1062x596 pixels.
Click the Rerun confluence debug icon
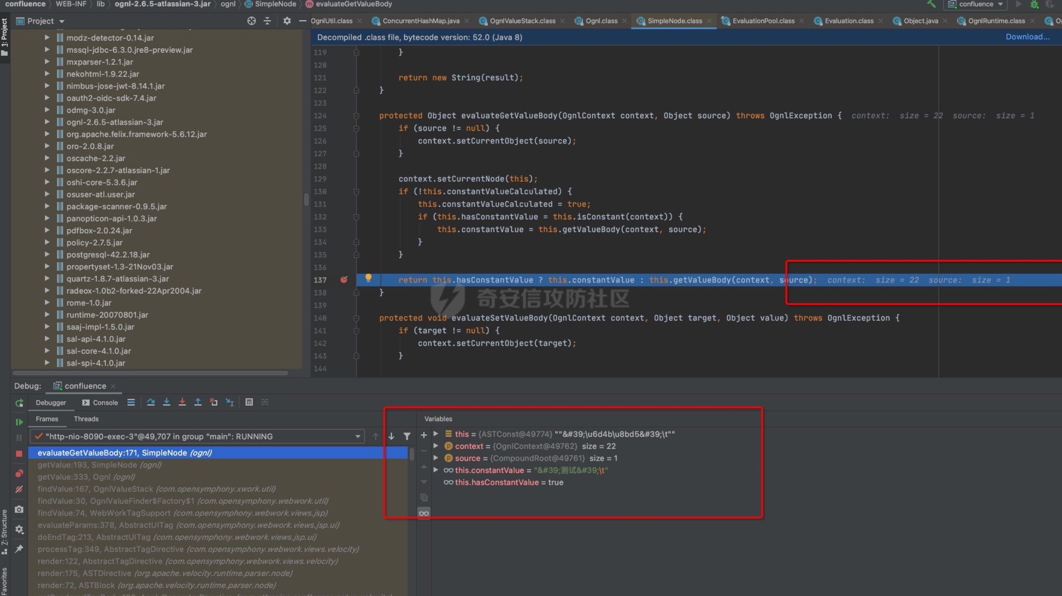[19, 403]
